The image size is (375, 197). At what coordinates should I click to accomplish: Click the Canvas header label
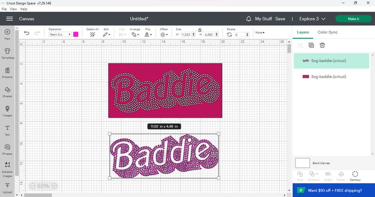(x=26, y=19)
